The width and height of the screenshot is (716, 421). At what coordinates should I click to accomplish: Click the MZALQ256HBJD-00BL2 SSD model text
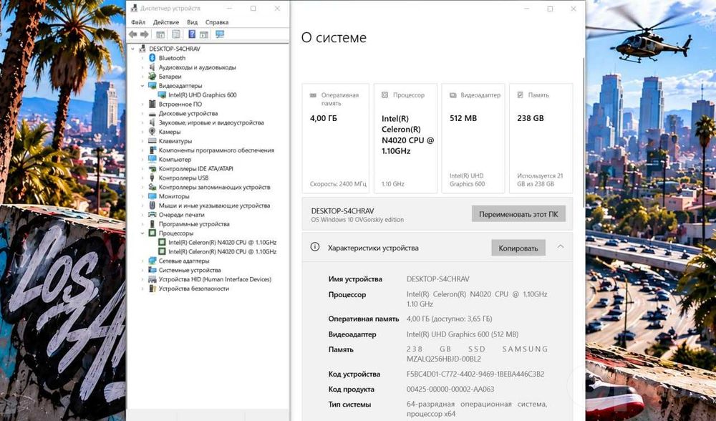pyautogui.click(x=443, y=359)
